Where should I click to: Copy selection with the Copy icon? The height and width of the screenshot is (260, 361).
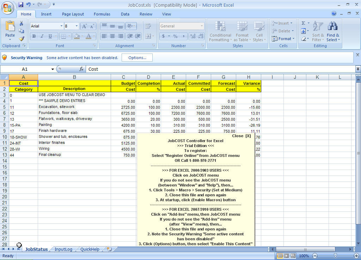click(22, 31)
